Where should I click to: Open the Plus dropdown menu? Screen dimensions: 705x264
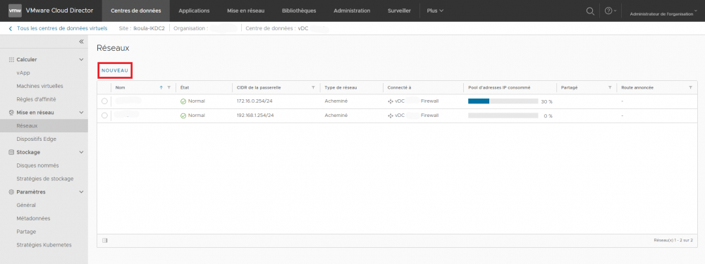435,11
